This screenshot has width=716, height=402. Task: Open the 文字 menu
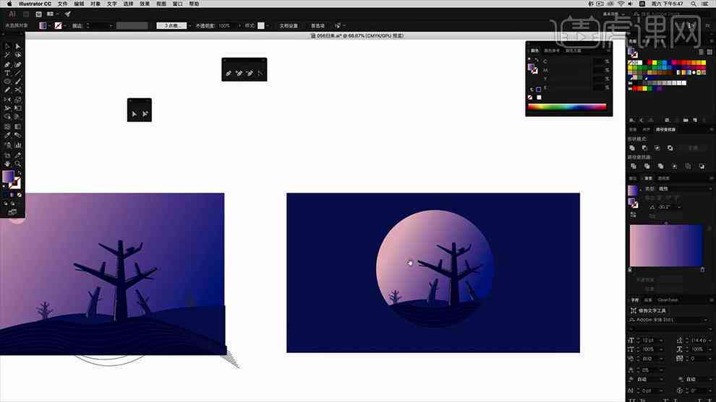point(112,4)
